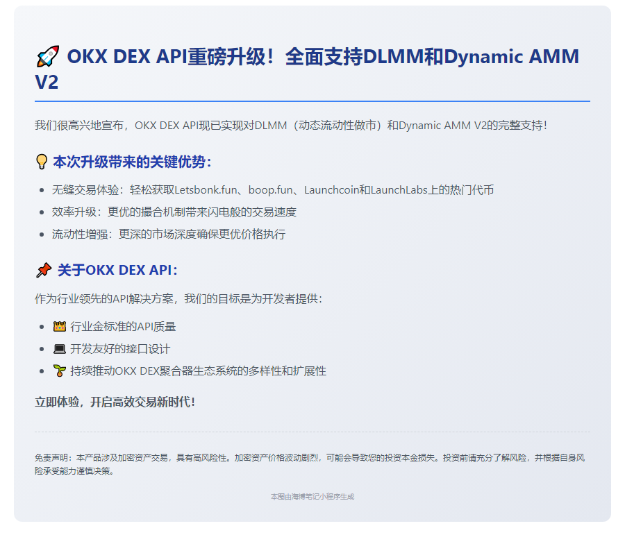Click the bold line "立即体验，开启高效交易新时代"
This screenshot has height=544, width=625.
point(115,402)
